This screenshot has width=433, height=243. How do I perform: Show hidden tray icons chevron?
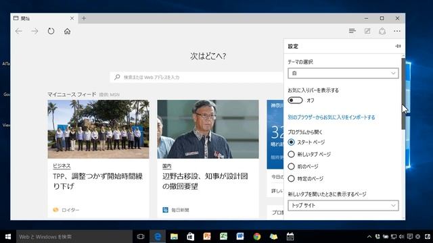tap(369, 237)
